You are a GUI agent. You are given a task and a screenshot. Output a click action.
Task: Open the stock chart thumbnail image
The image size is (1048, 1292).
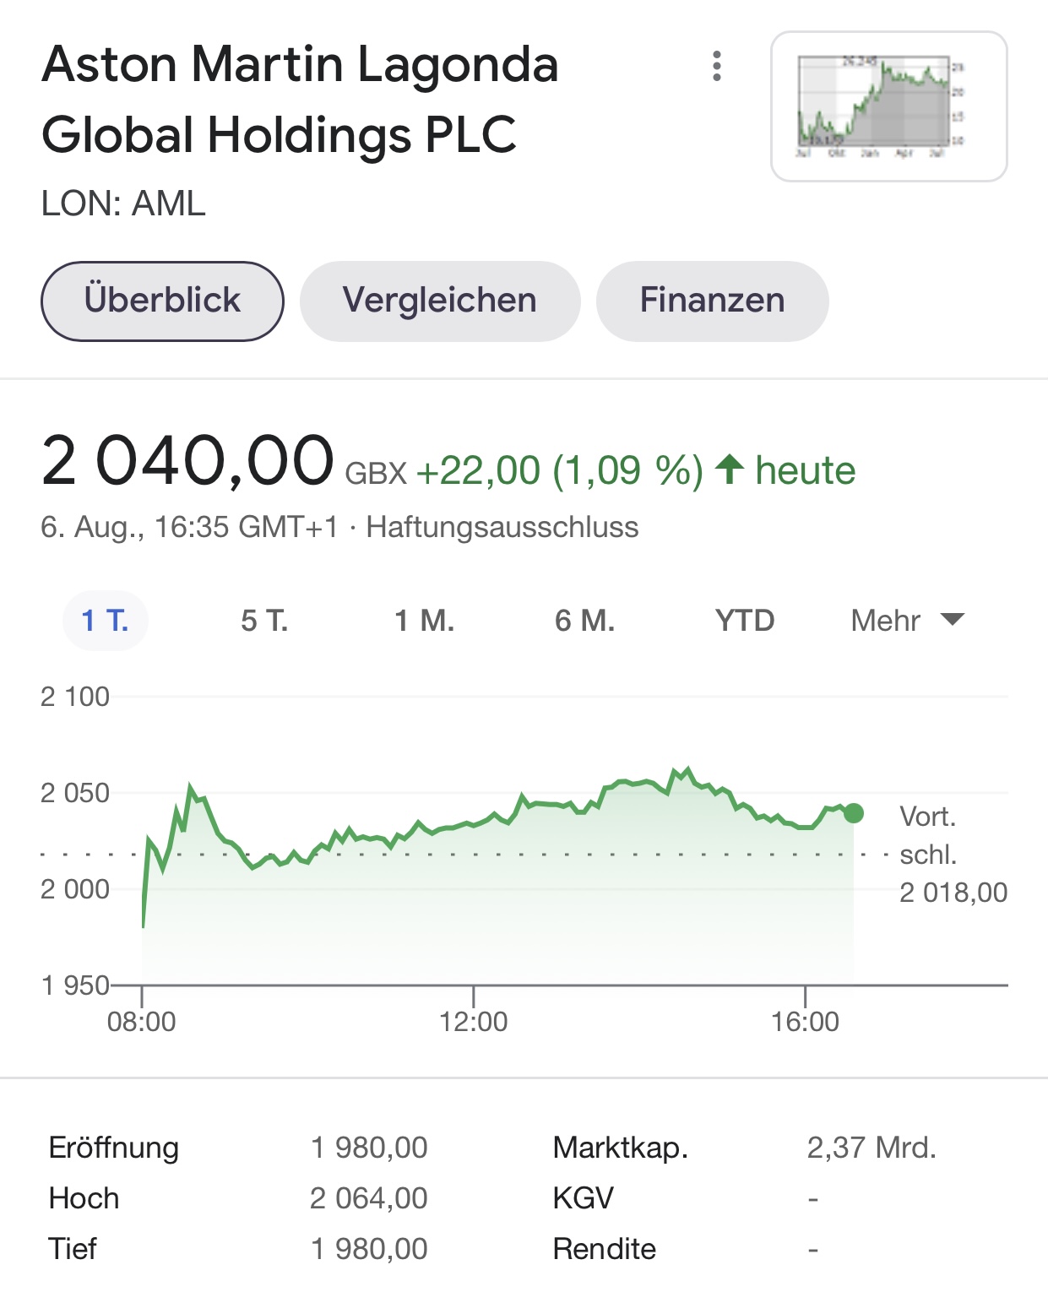click(x=888, y=106)
